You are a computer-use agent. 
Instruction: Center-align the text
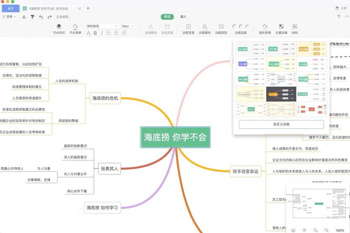tap(116, 33)
